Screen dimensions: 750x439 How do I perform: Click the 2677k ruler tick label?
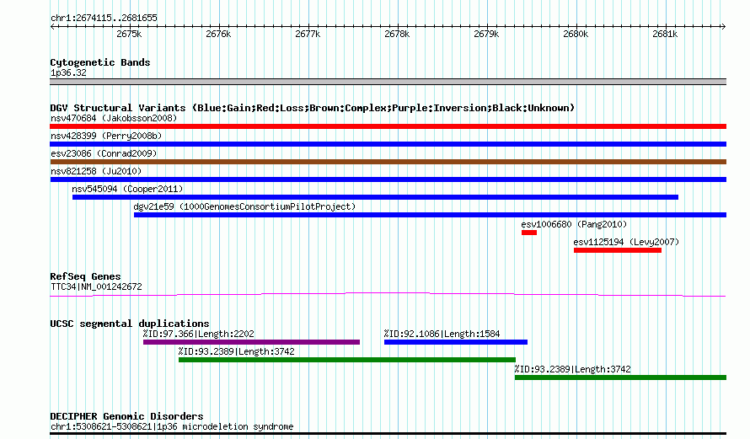(308, 34)
